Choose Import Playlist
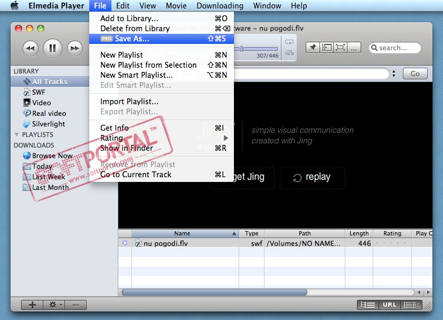Image resolution: width=443 pixels, height=320 pixels. 162,102
